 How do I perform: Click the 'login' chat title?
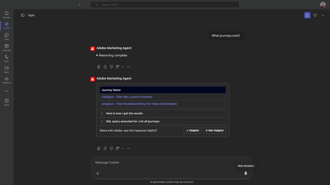pos(31,15)
